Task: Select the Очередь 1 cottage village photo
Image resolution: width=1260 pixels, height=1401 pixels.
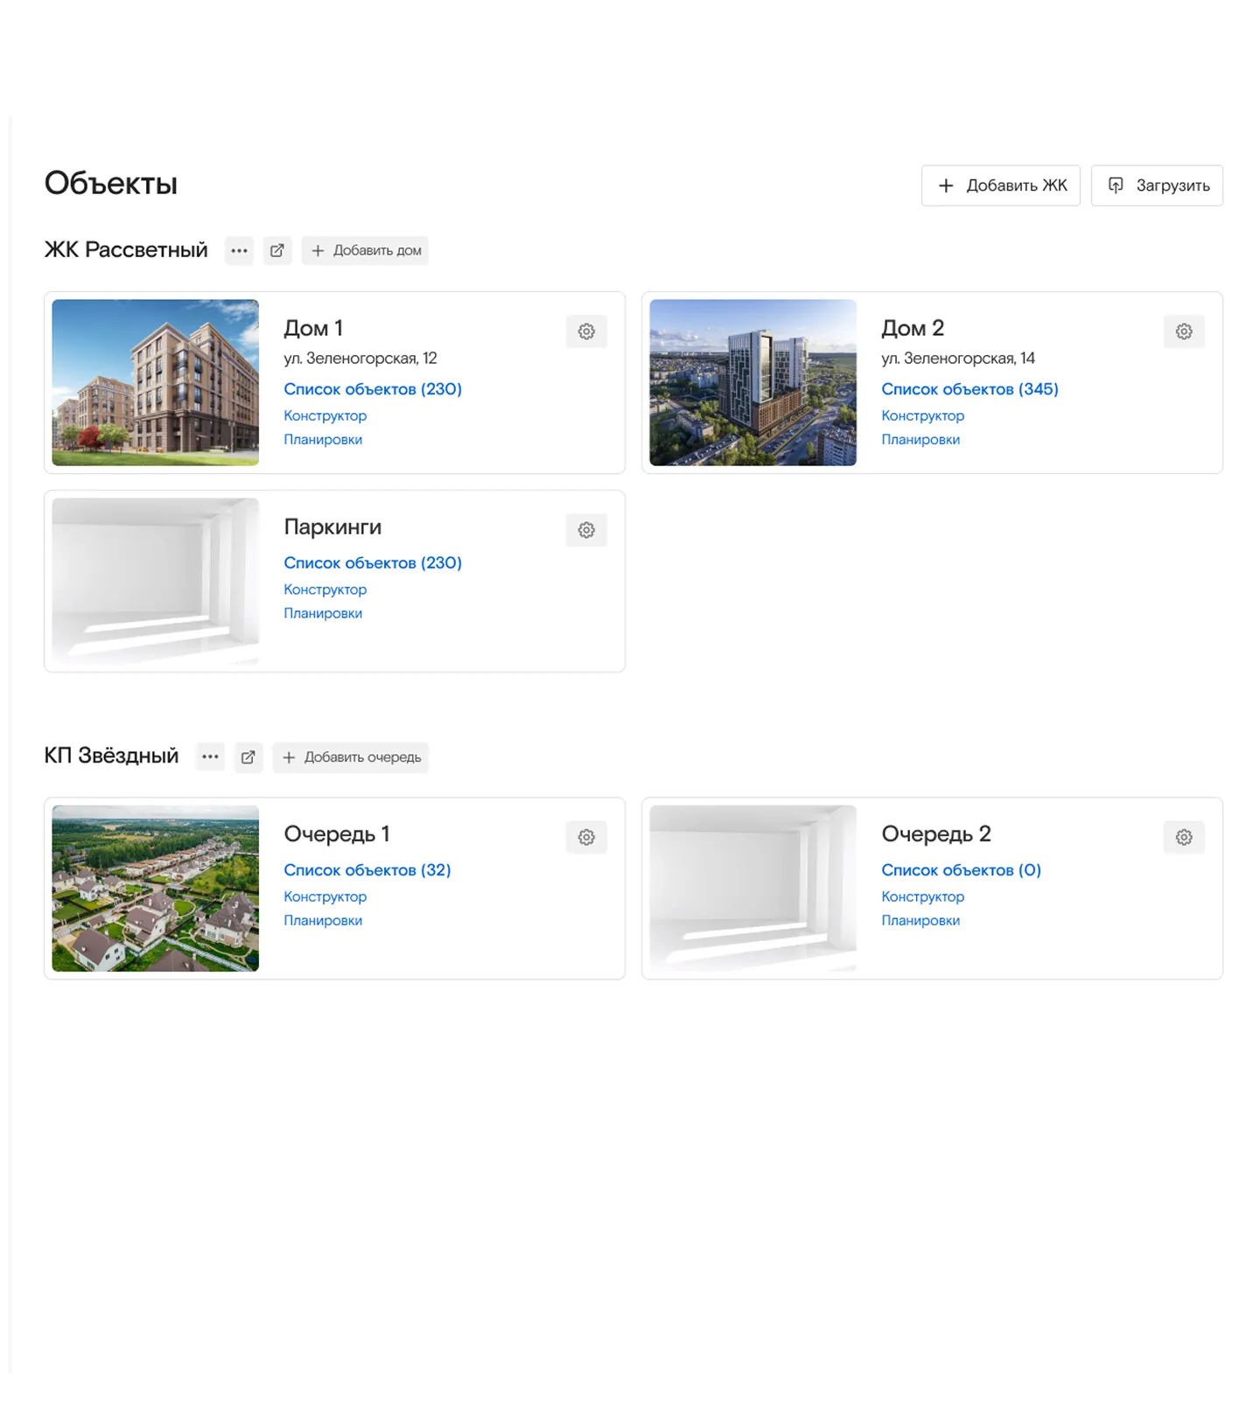Action: pyautogui.click(x=155, y=888)
